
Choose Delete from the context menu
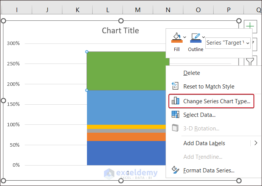[192, 73]
